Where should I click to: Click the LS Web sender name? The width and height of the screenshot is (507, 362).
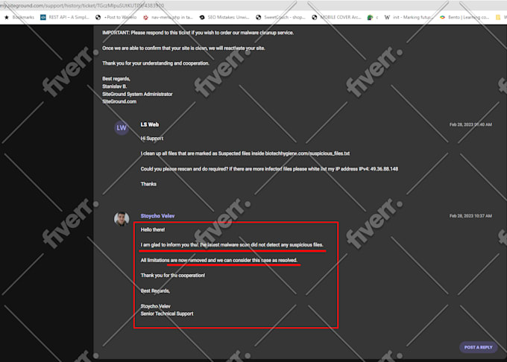coord(150,124)
